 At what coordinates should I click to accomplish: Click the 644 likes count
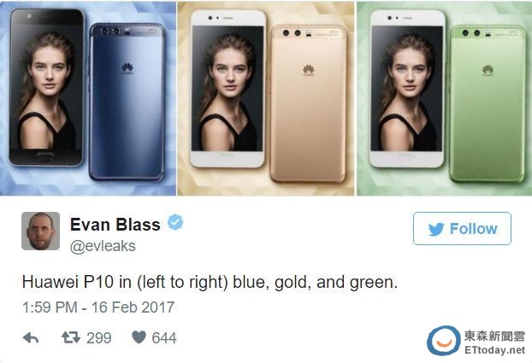coord(164,338)
